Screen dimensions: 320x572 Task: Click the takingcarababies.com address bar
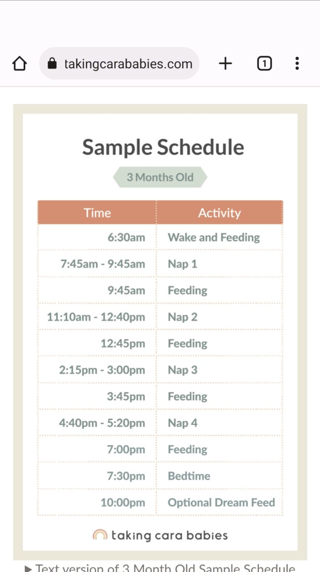click(128, 64)
